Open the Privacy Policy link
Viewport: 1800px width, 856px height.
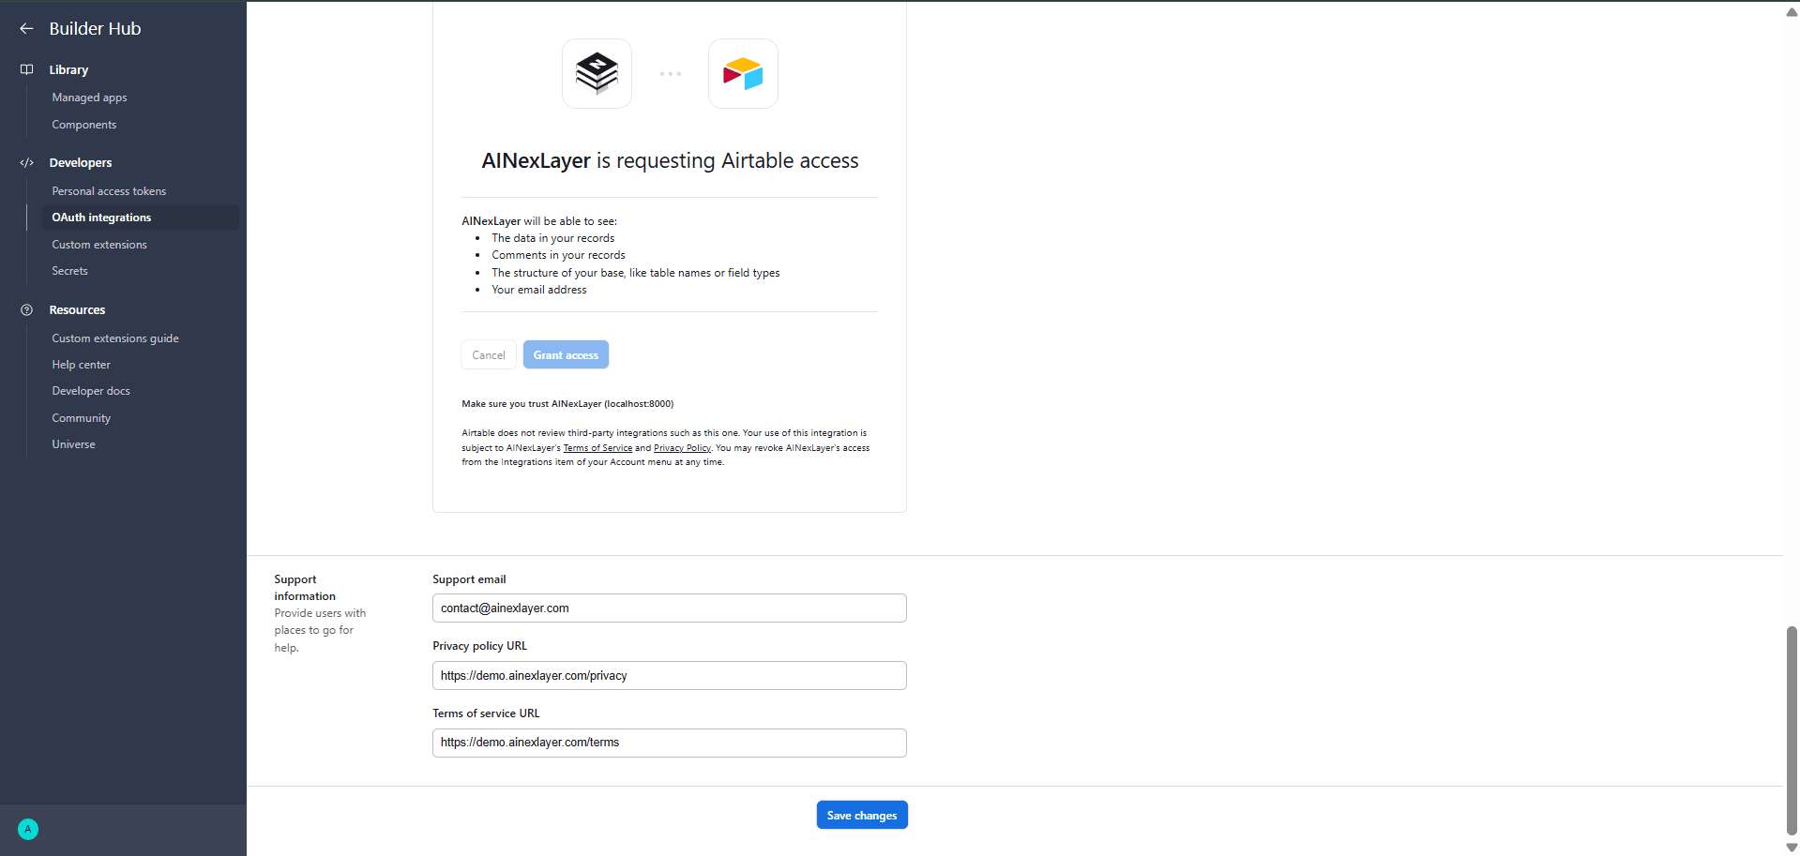(682, 447)
